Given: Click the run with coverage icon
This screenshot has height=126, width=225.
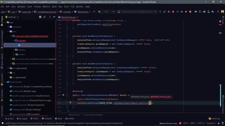Looking at the screenshot, I should (177, 12).
